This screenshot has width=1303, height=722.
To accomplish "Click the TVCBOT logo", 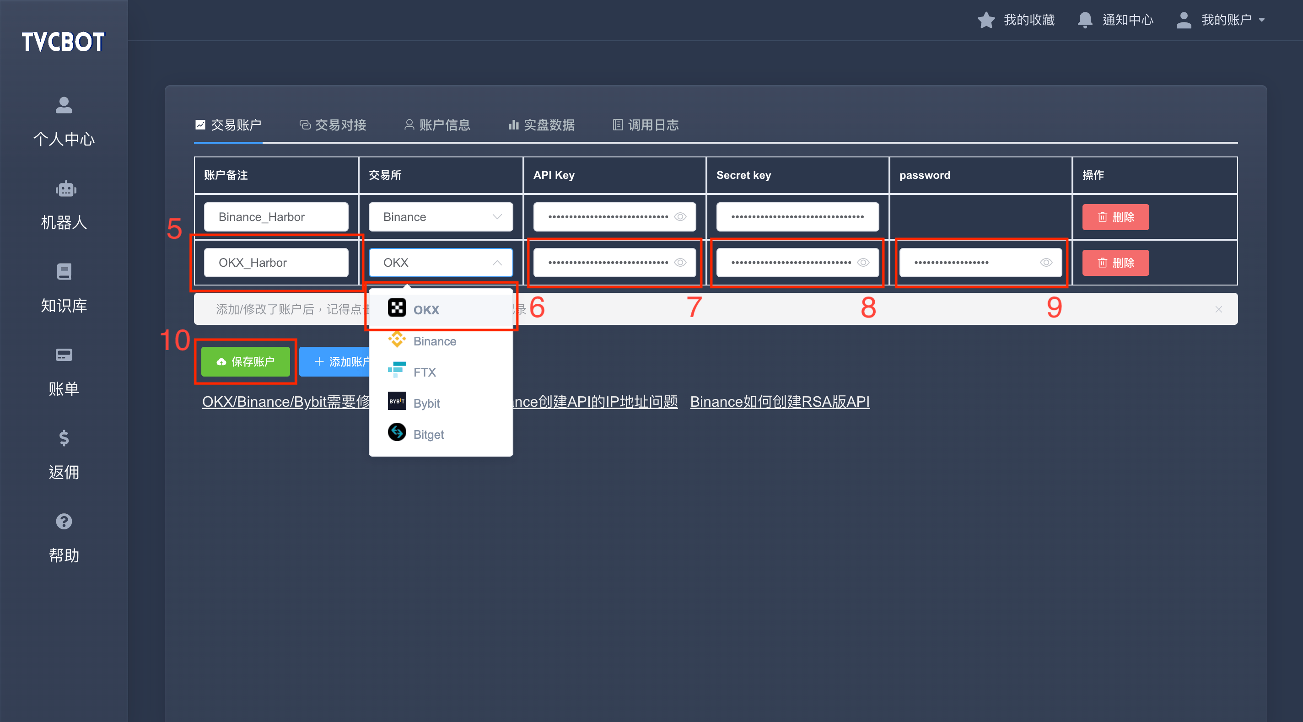I will (63, 42).
